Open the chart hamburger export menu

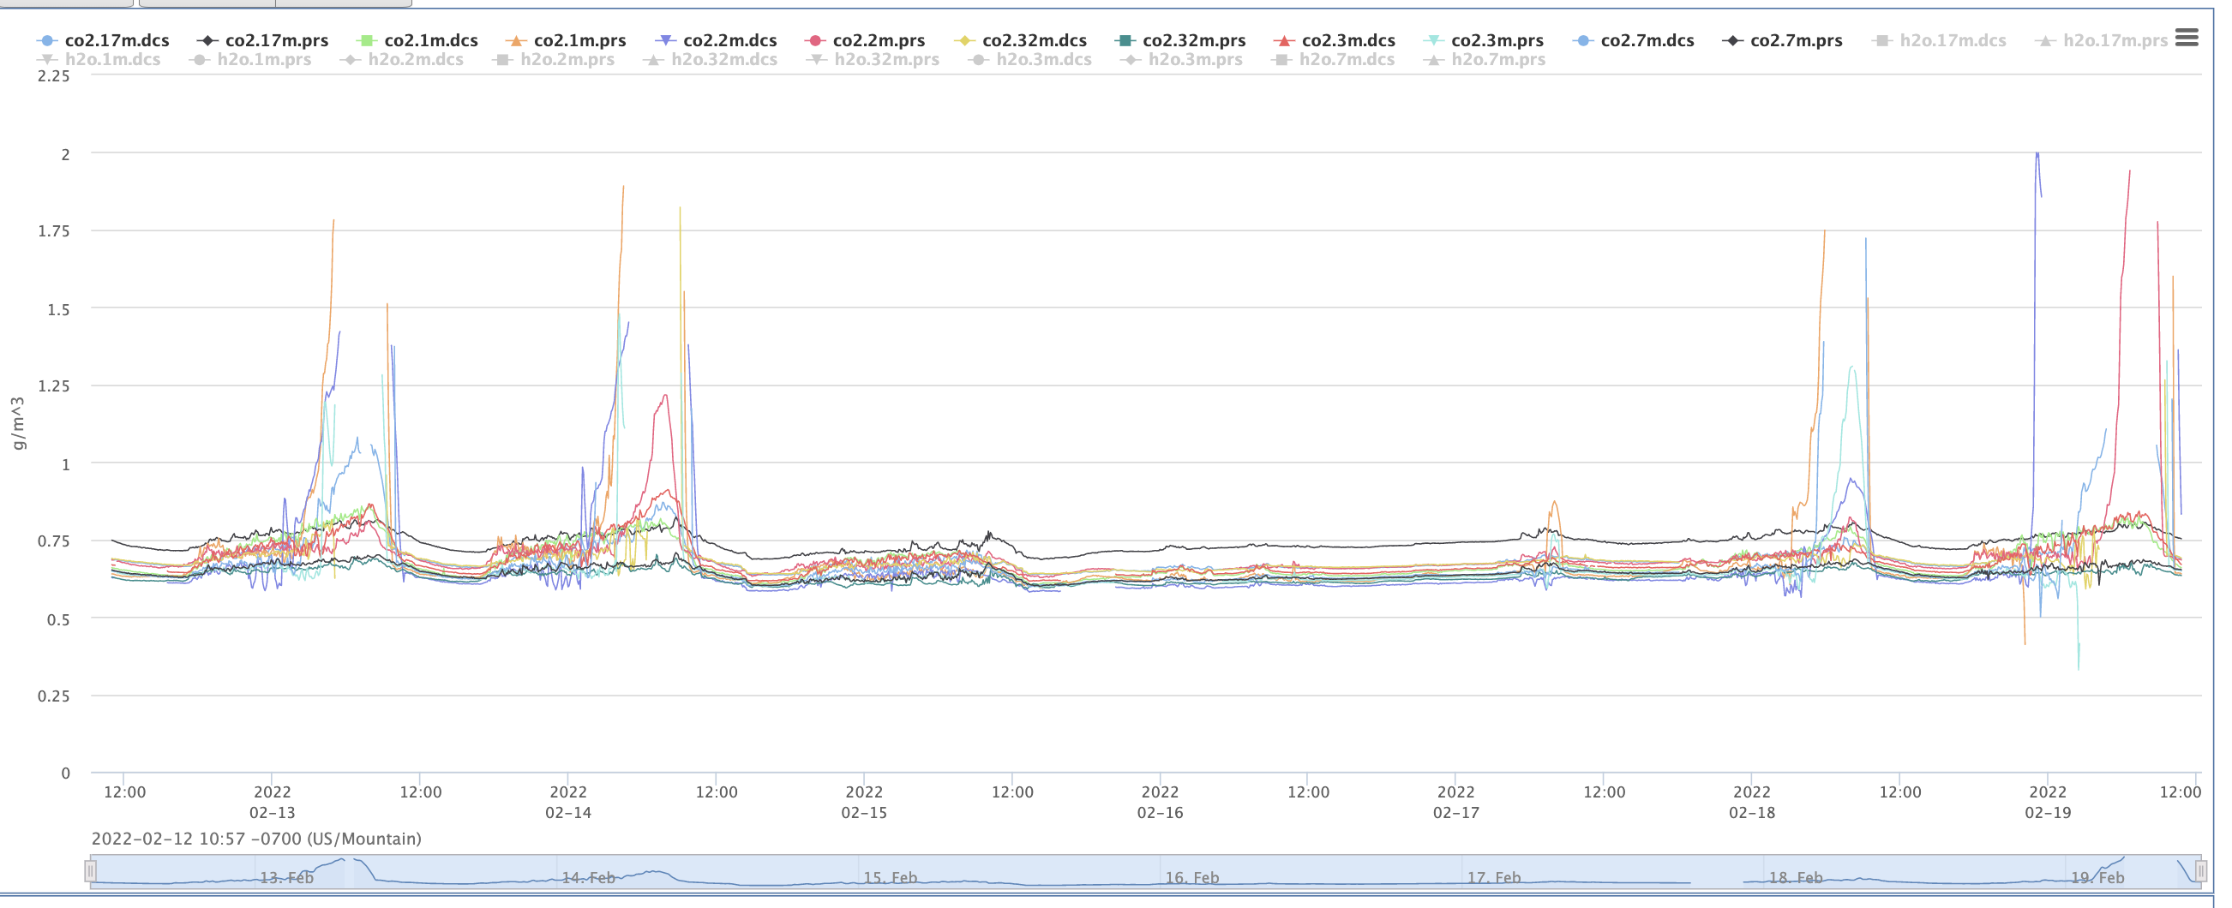coord(2186,38)
